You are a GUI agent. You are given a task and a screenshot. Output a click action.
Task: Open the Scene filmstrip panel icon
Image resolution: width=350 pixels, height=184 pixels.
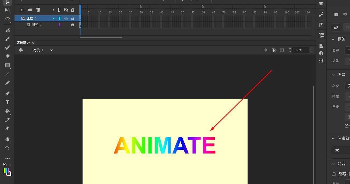point(321,35)
